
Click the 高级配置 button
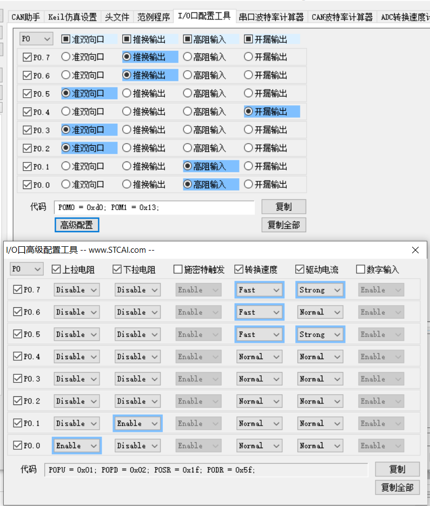(x=77, y=225)
